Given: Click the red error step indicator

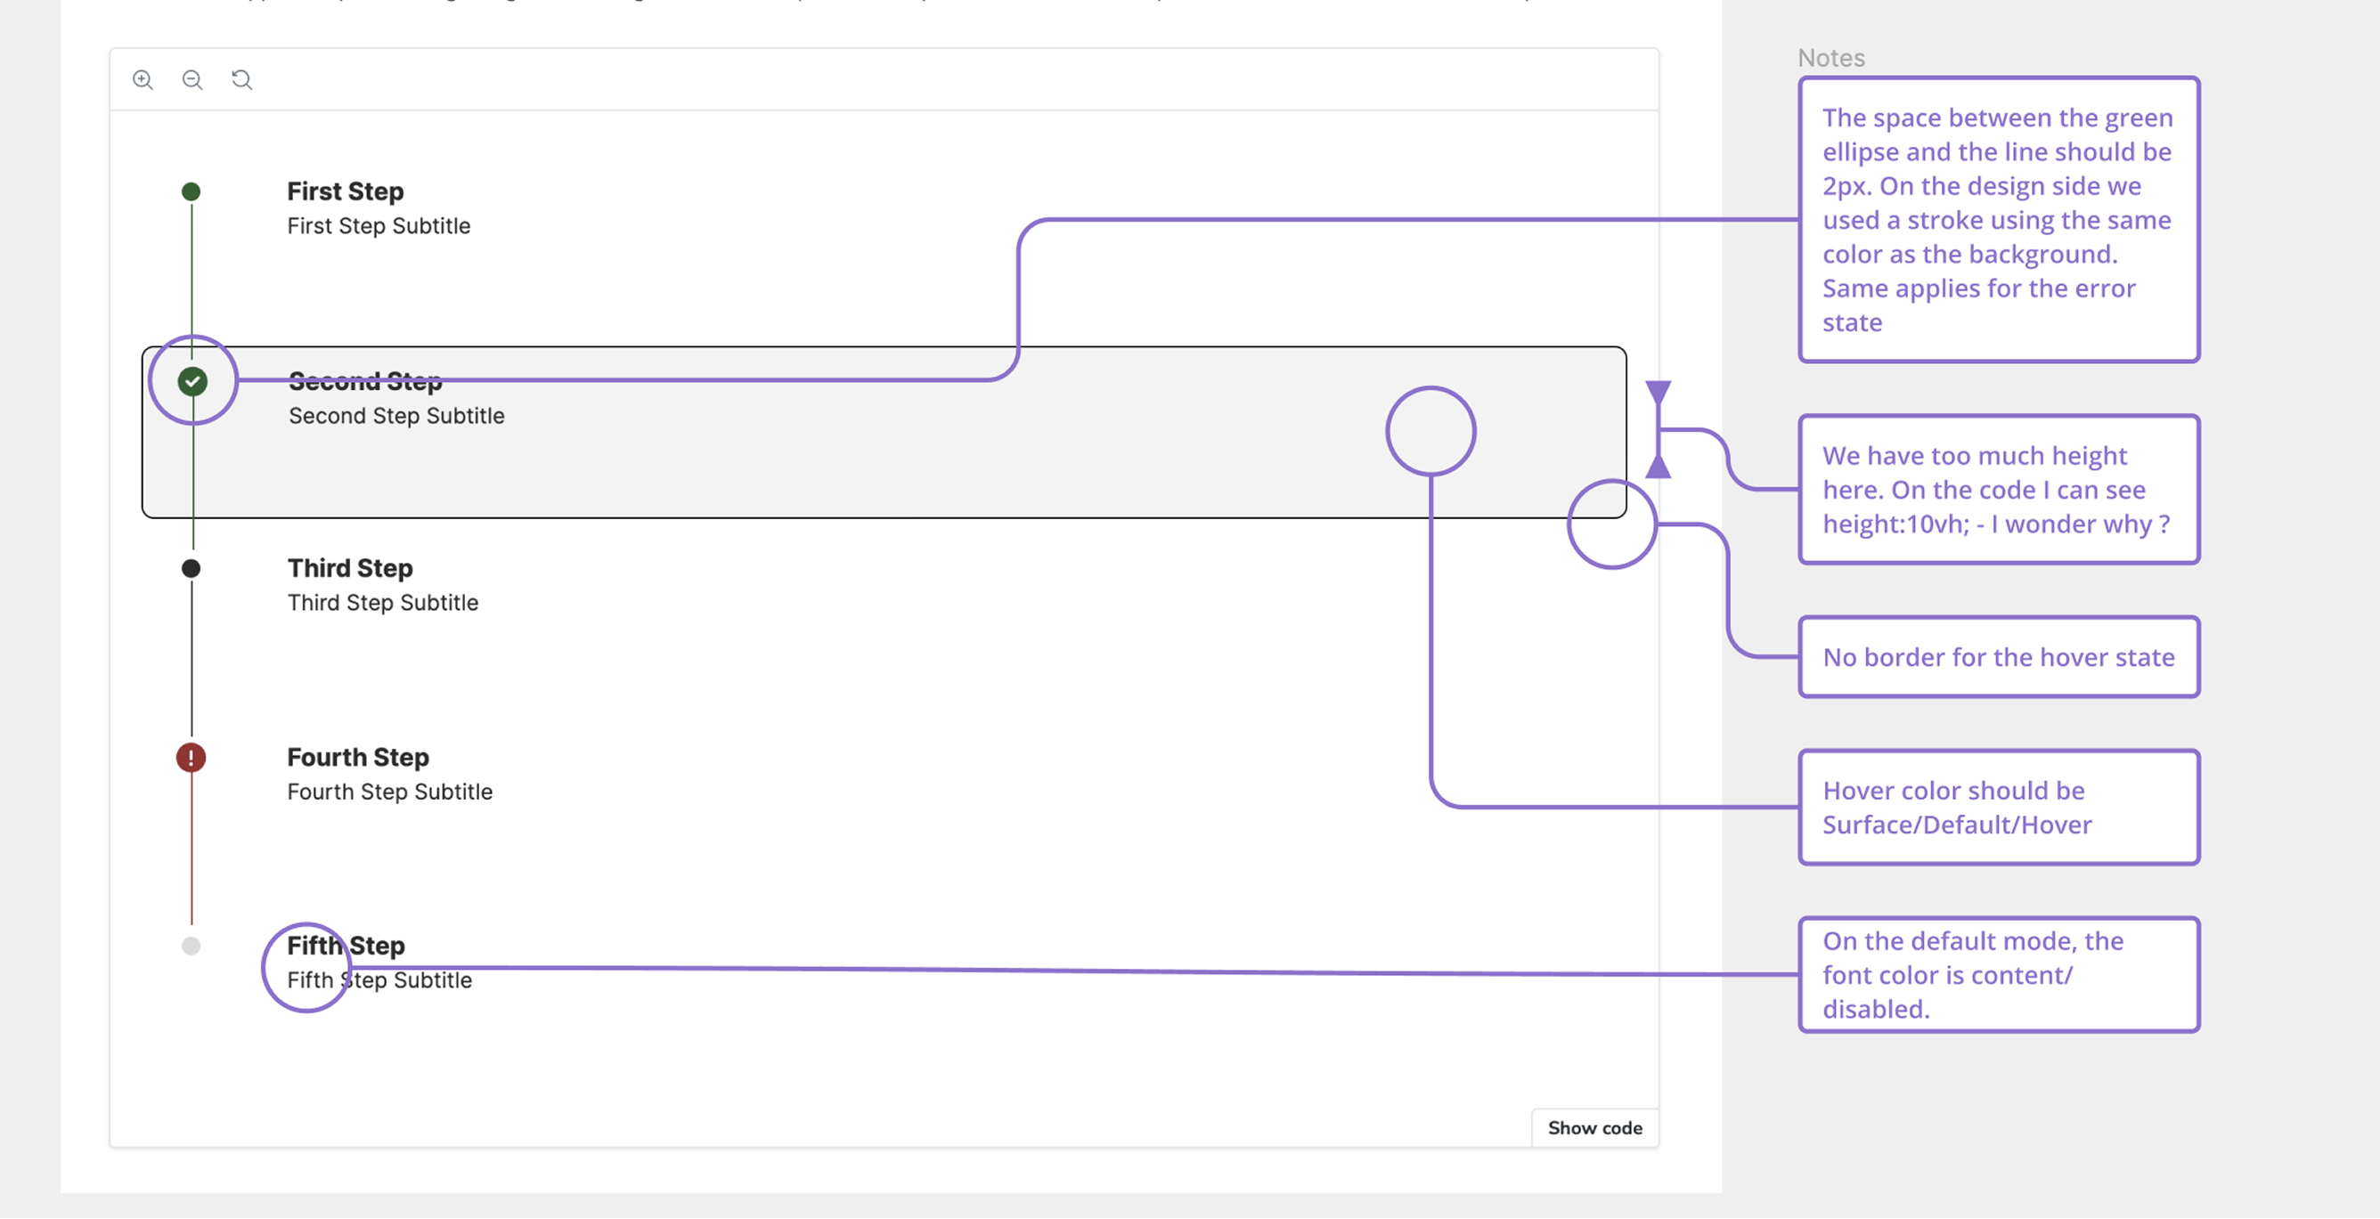Looking at the screenshot, I should [x=192, y=758].
